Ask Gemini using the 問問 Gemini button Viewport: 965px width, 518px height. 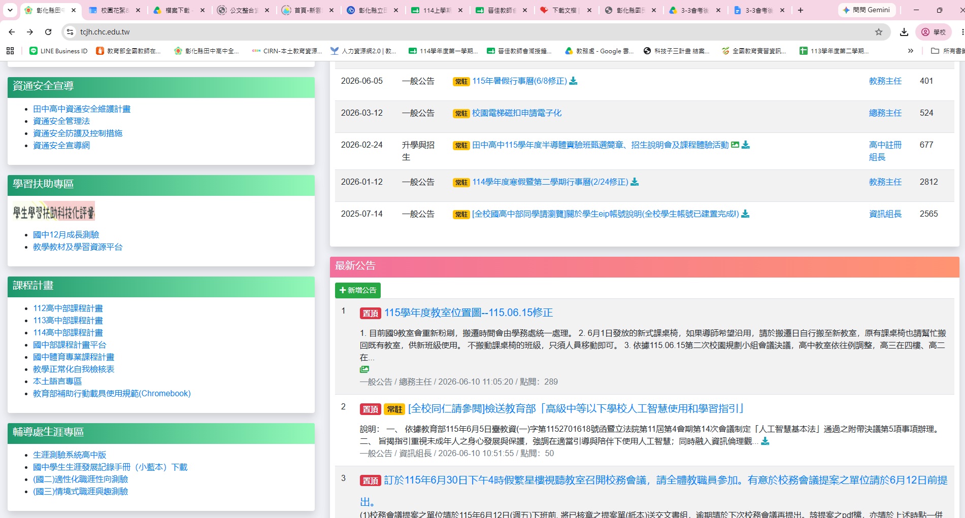point(866,10)
